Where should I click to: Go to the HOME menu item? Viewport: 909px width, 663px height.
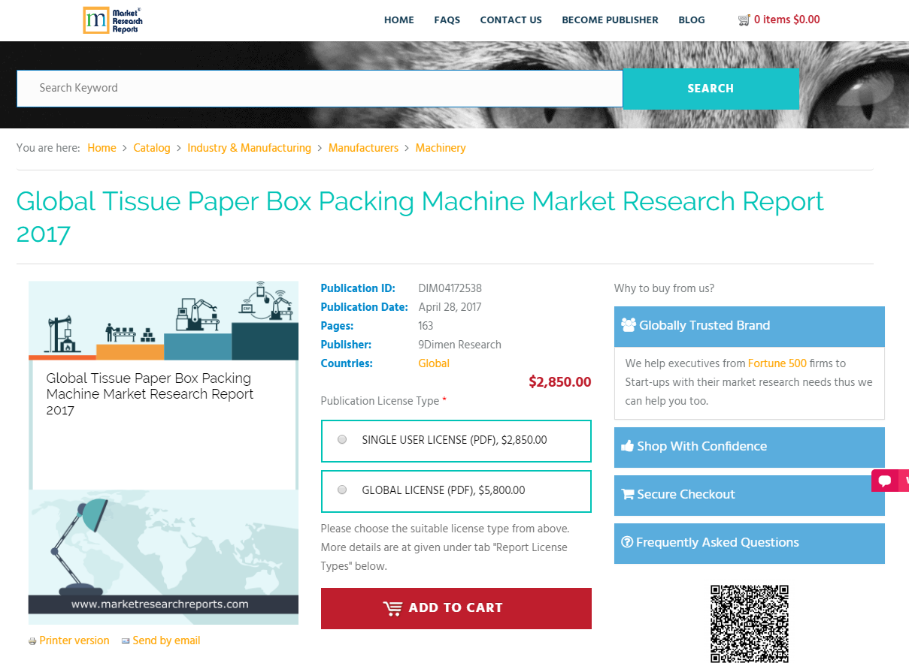click(399, 20)
